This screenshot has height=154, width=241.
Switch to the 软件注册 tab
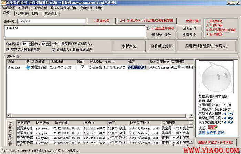pyautogui.click(x=51, y=13)
